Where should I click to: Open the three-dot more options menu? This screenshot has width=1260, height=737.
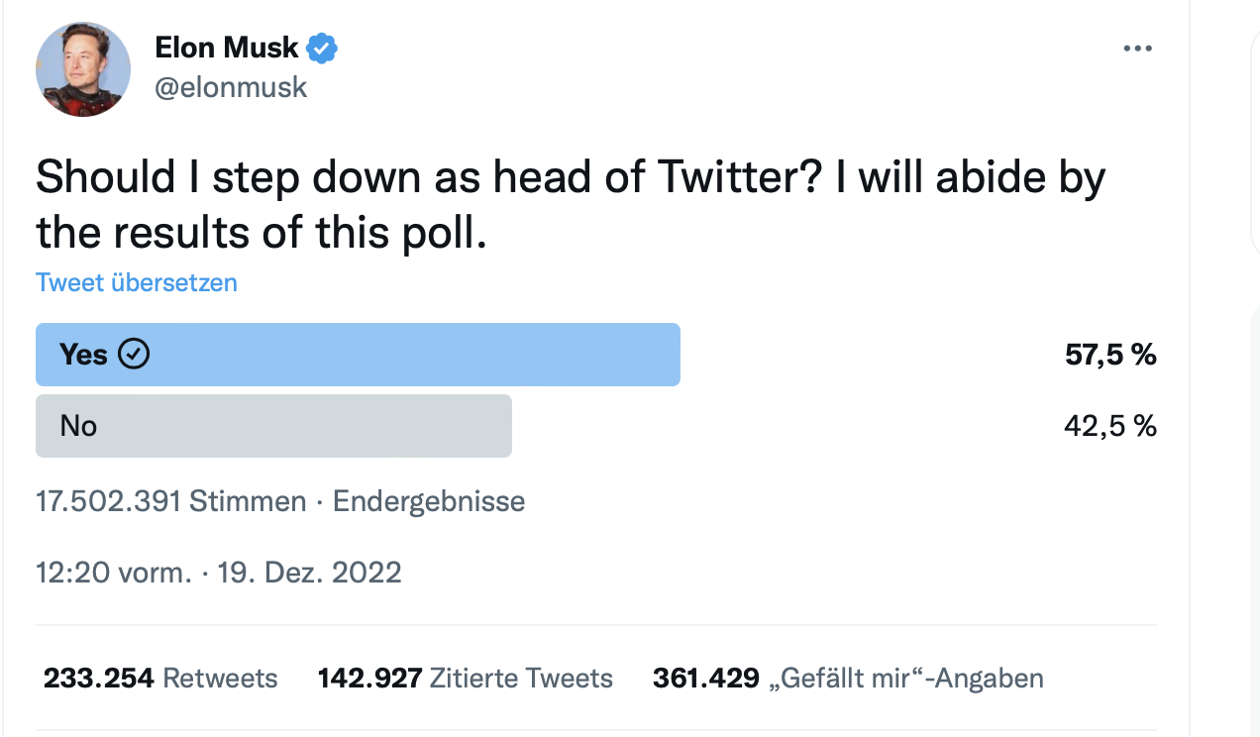pyautogui.click(x=1137, y=49)
